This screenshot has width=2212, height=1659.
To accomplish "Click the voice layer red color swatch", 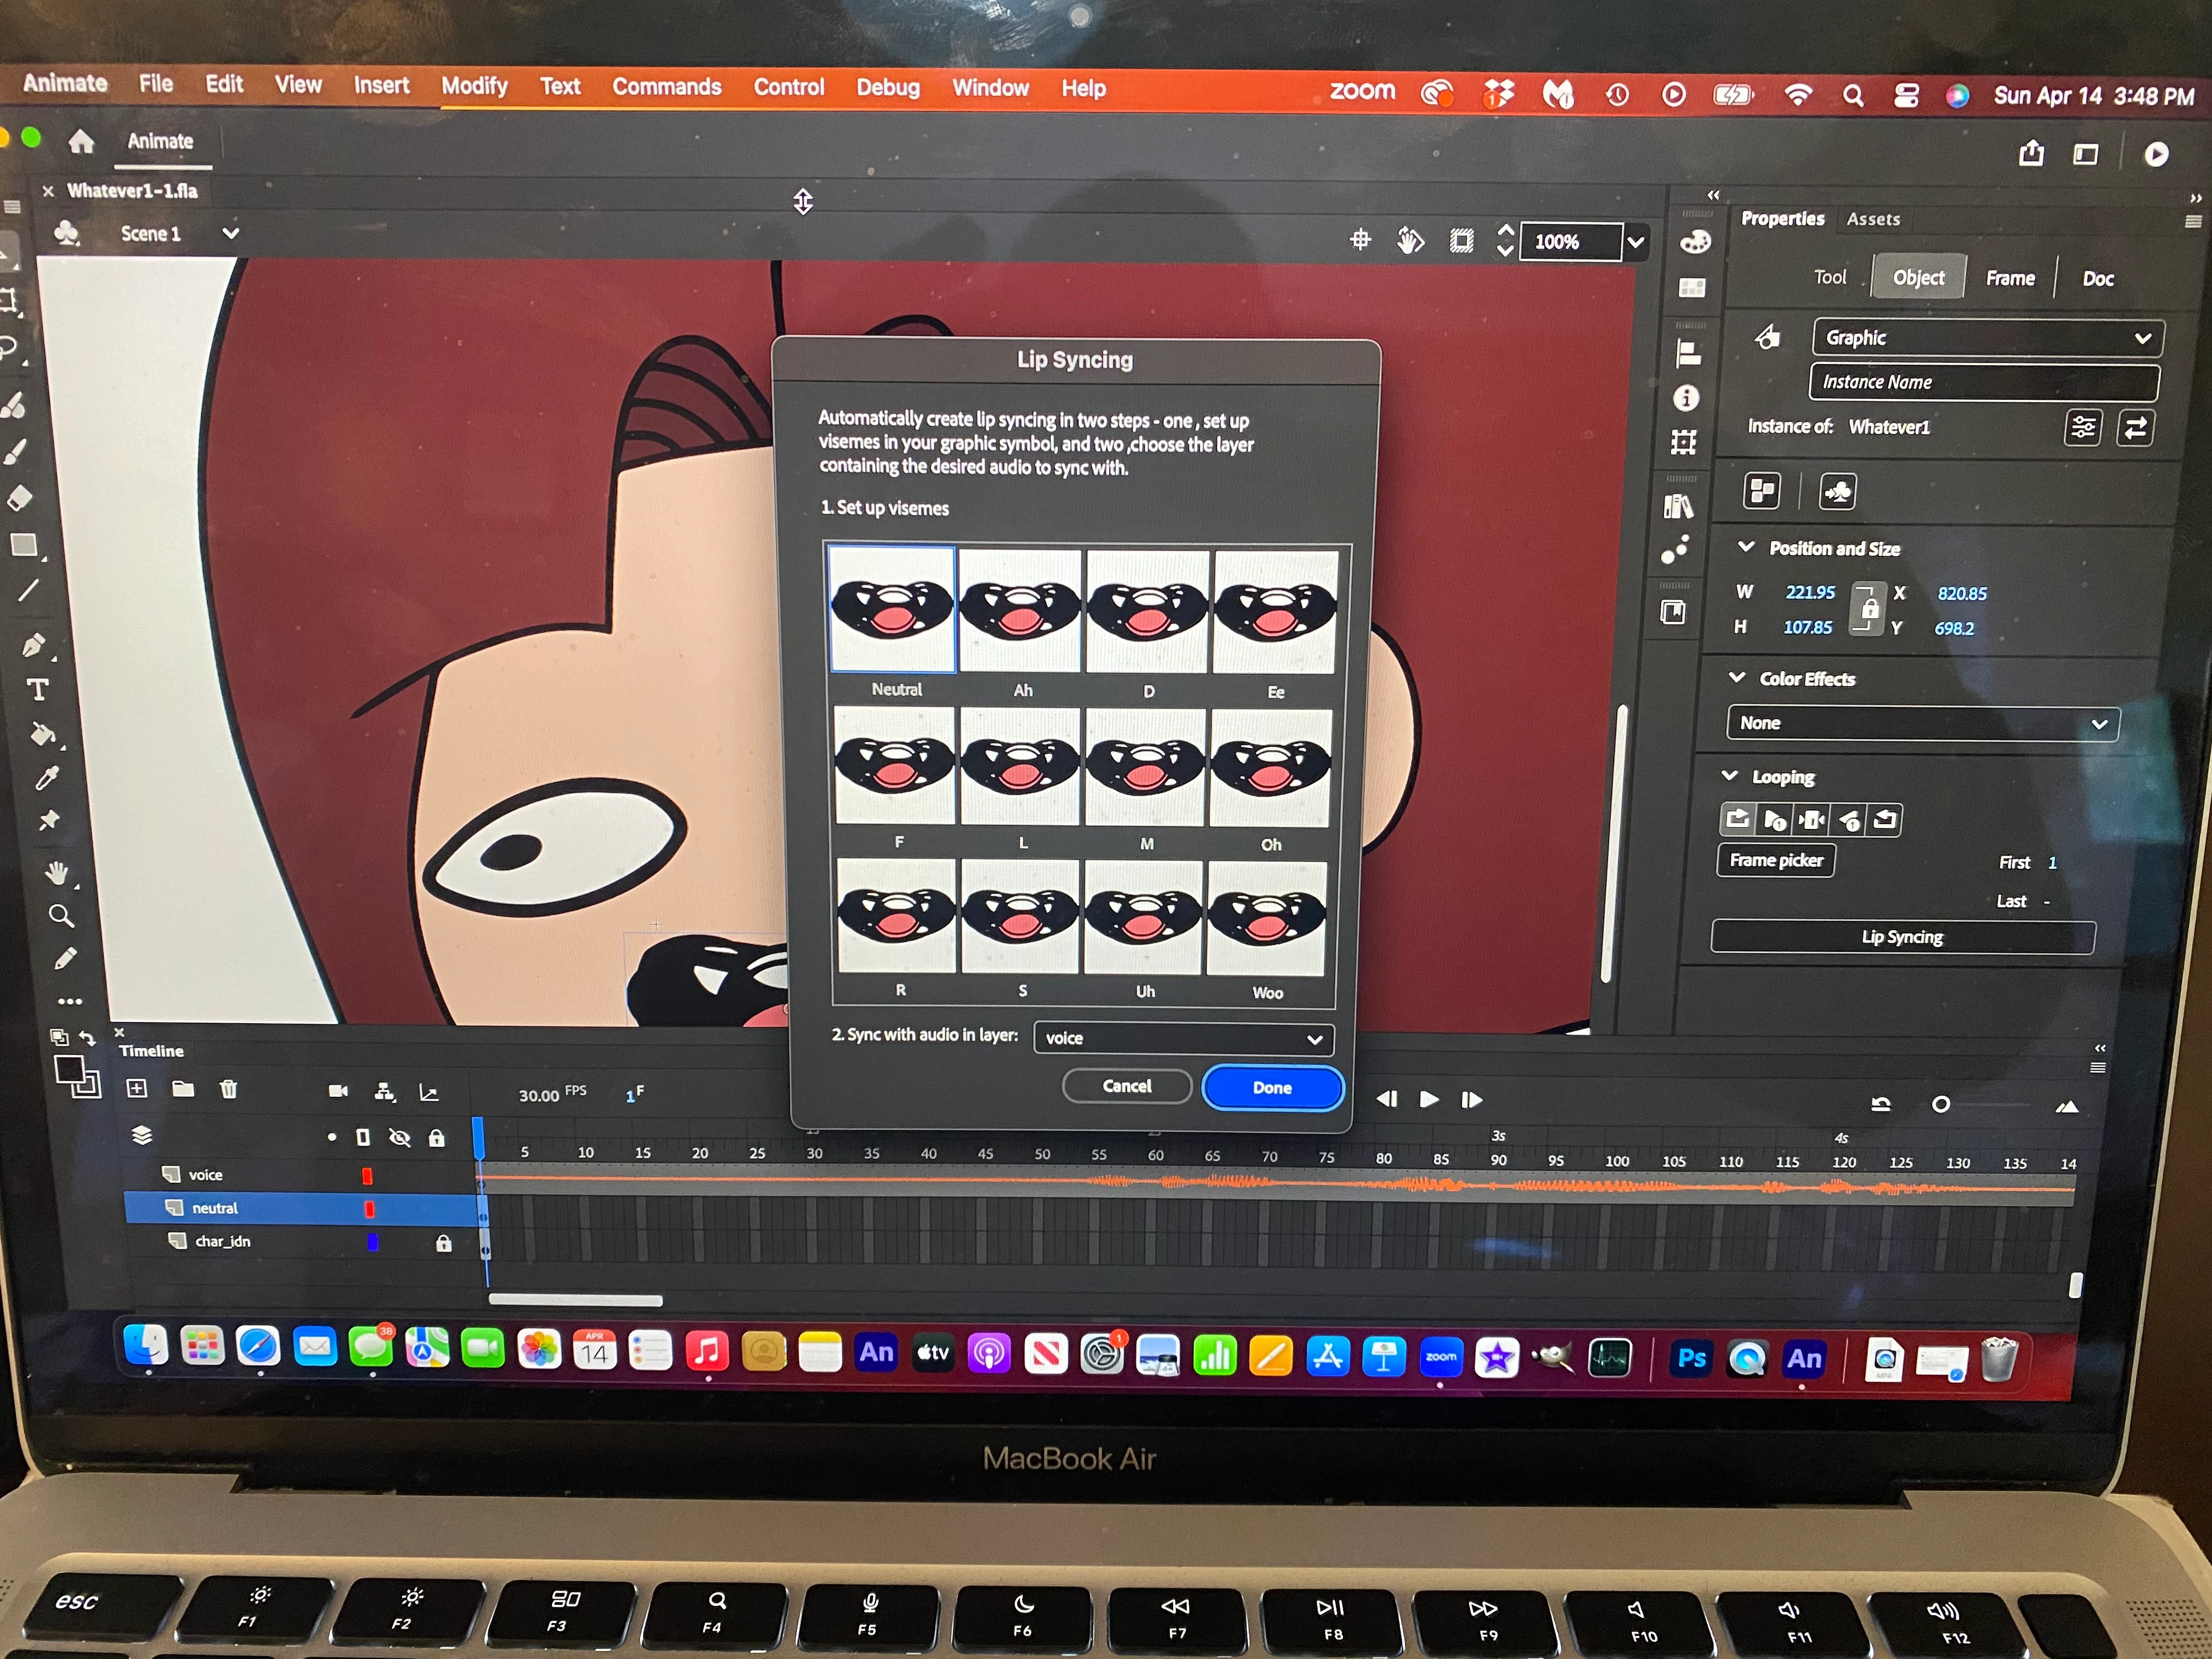I will 367,1176.
